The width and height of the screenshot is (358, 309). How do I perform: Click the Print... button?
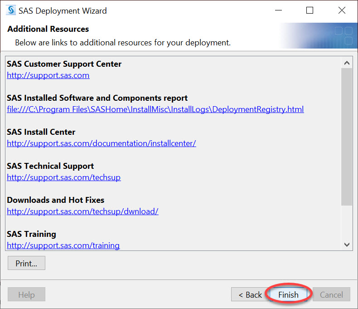pyautogui.click(x=26, y=263)
